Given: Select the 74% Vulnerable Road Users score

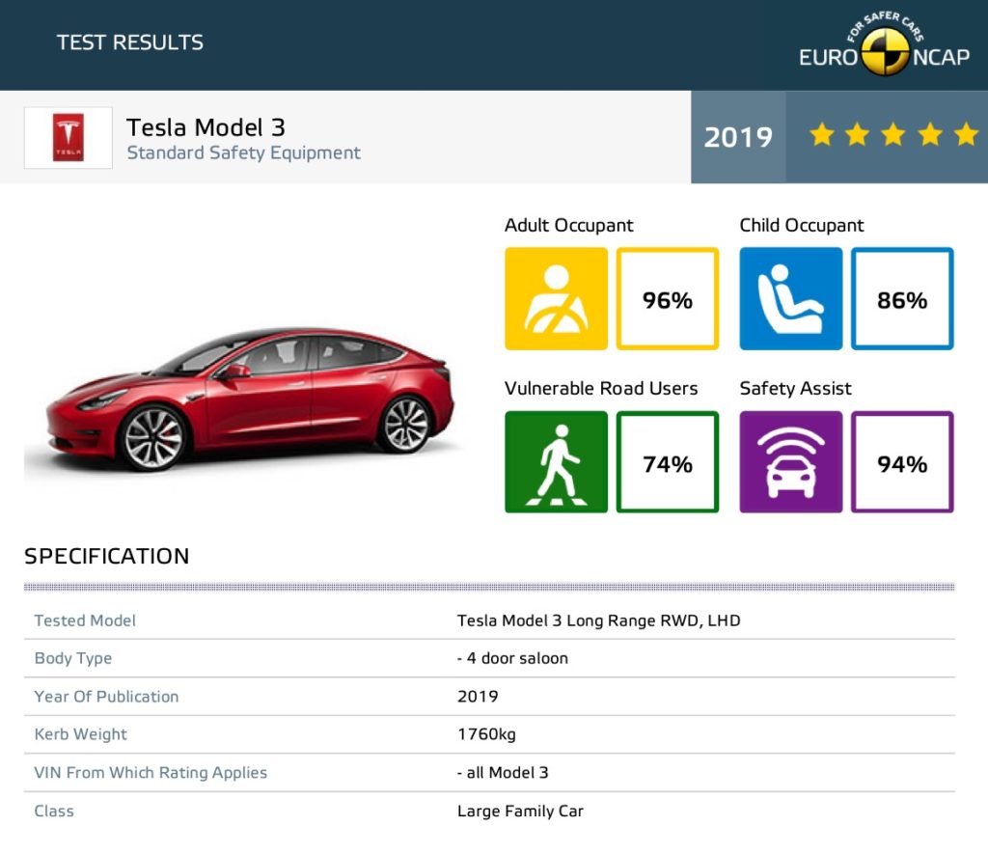Looking at the screenshot, I should [668, 462].
